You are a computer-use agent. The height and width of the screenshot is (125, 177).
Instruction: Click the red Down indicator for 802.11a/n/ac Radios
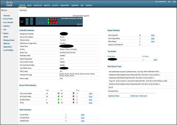pyautogui.click(x=73, y=93)
